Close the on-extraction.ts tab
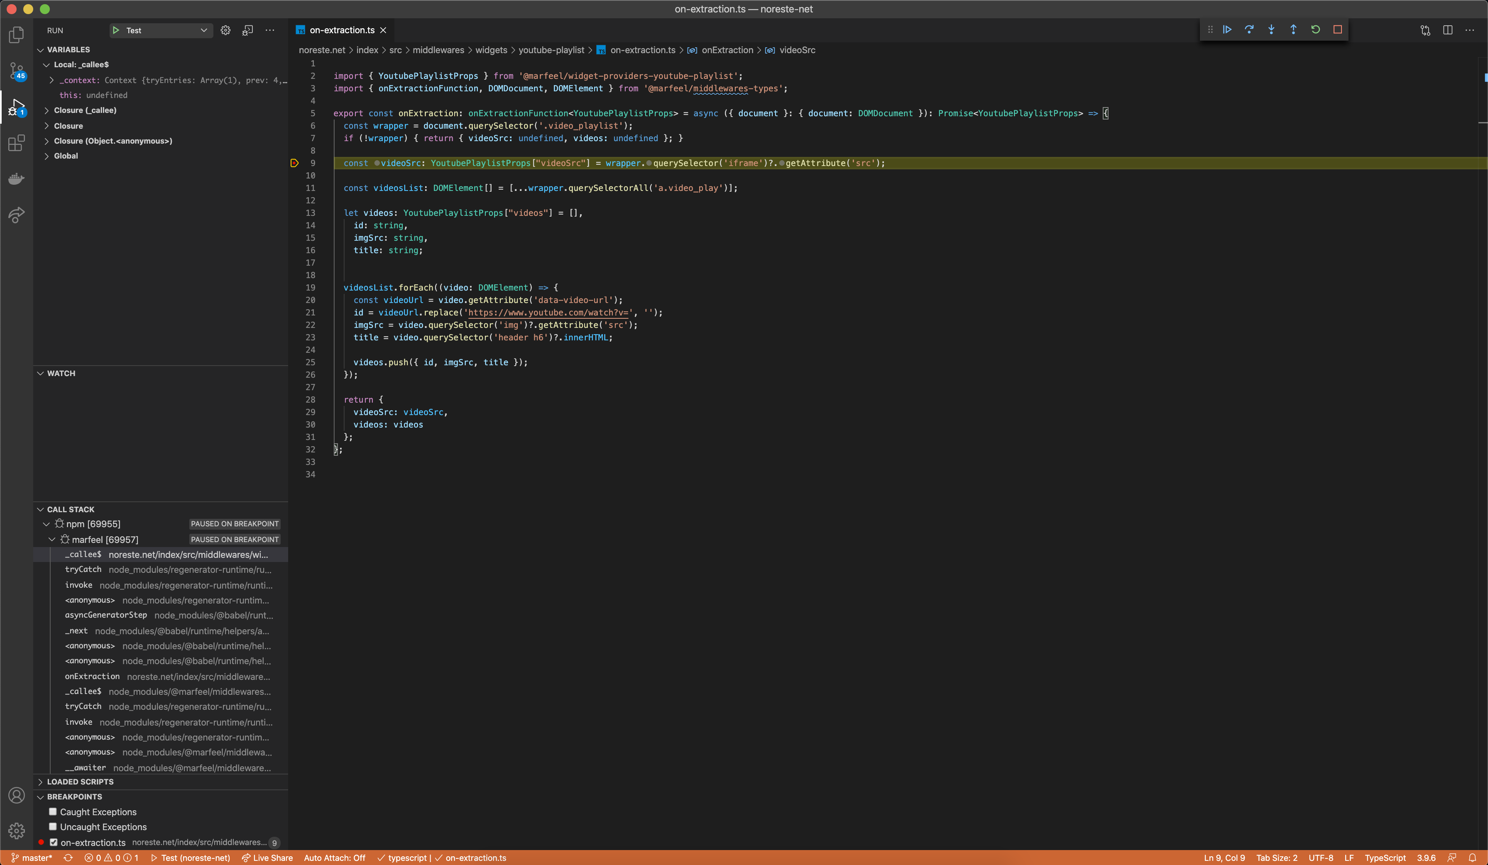 tap(383, 30)
